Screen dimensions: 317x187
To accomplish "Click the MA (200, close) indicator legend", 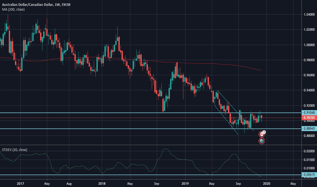I will [13, 10].
